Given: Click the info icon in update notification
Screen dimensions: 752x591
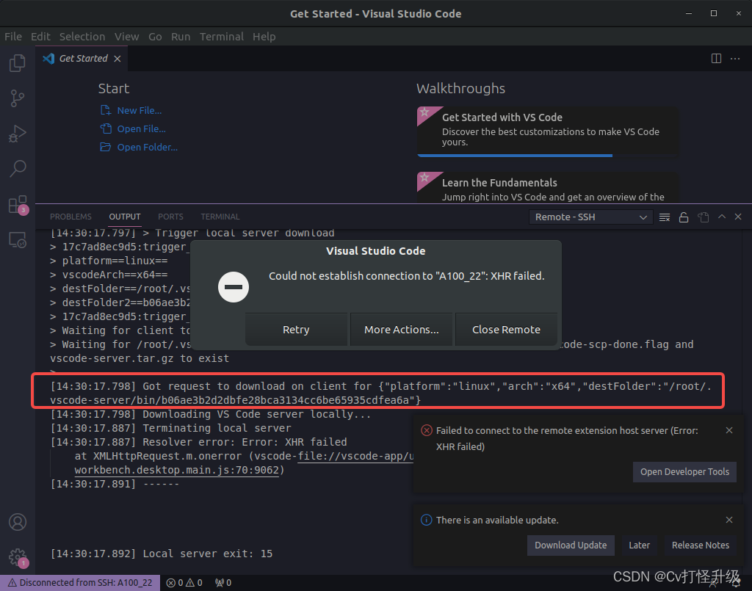Looking at the screenshot, I should coord(427,520).
